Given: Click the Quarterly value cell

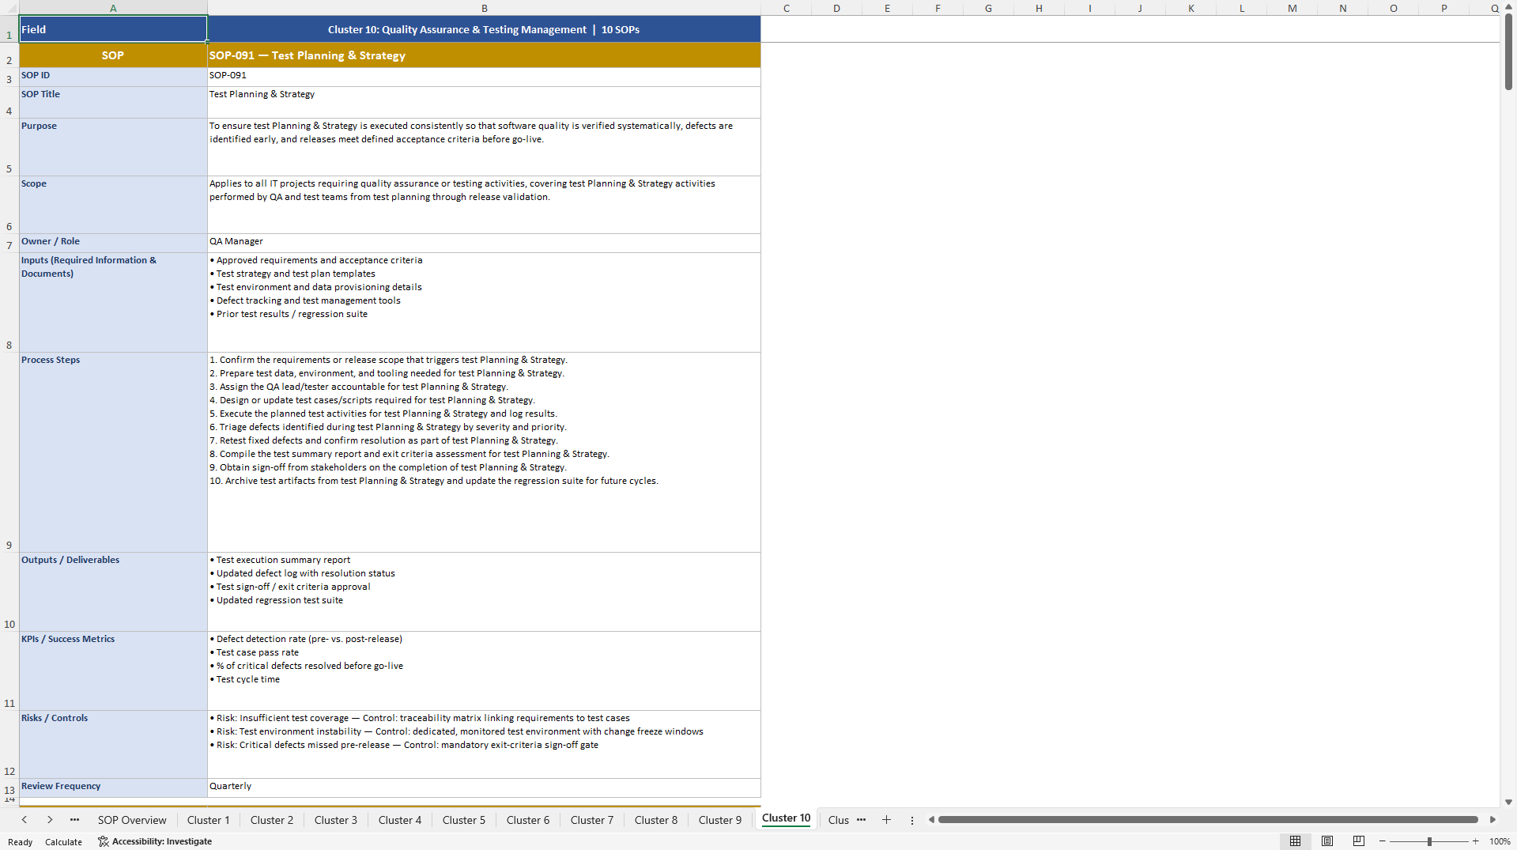Looking at the screenshot, I should coord(484,788).
